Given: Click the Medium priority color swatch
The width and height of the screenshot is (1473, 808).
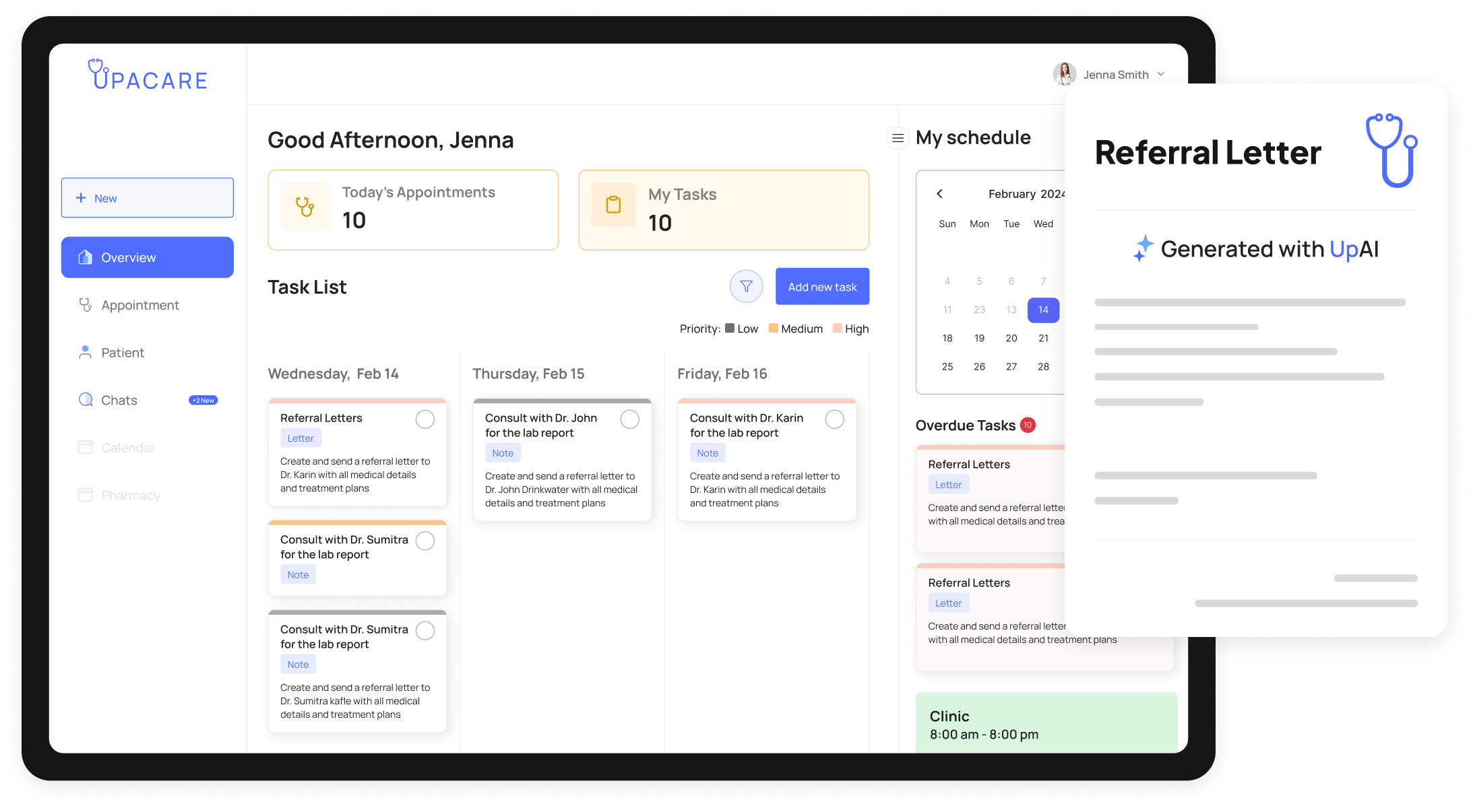Looking at the screenshot, I should point(774,328).
